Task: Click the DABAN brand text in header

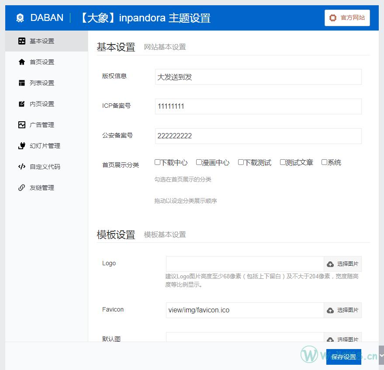Action: 47,18
